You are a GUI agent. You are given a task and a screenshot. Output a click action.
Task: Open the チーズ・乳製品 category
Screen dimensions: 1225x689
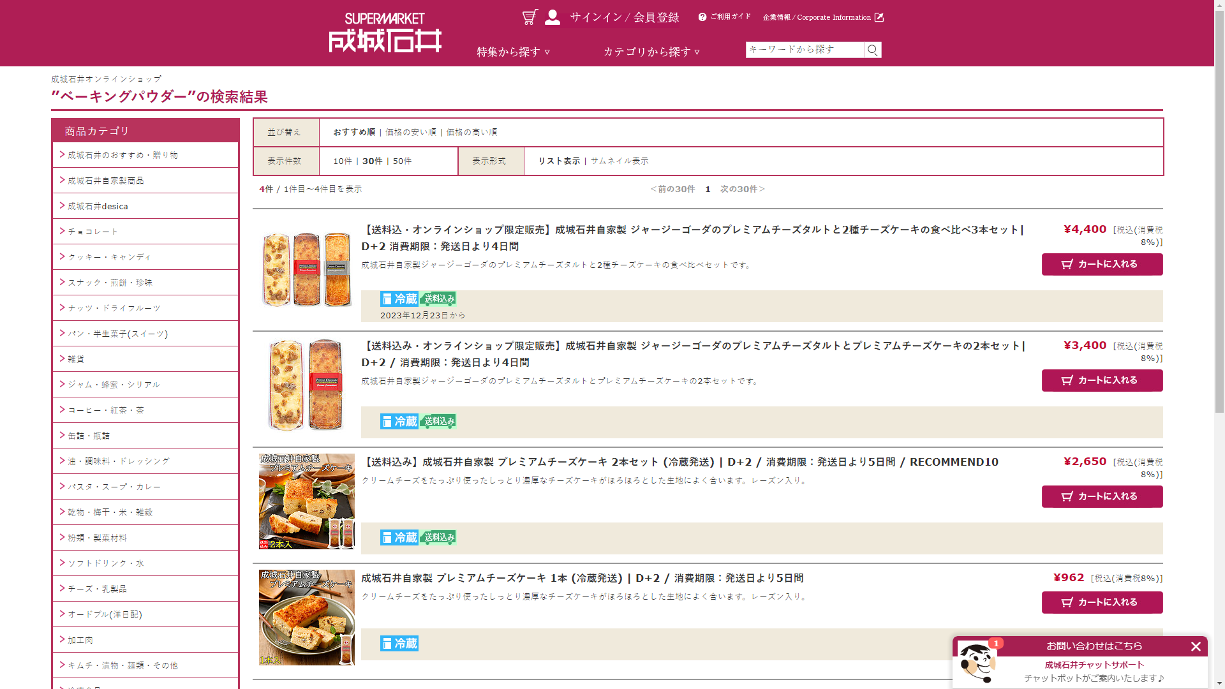[97, 589]
